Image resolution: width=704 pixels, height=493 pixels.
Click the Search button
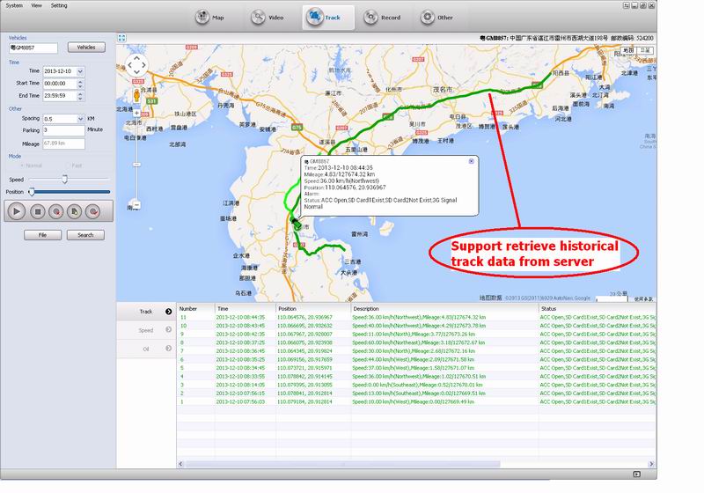[x=85, y=235]
